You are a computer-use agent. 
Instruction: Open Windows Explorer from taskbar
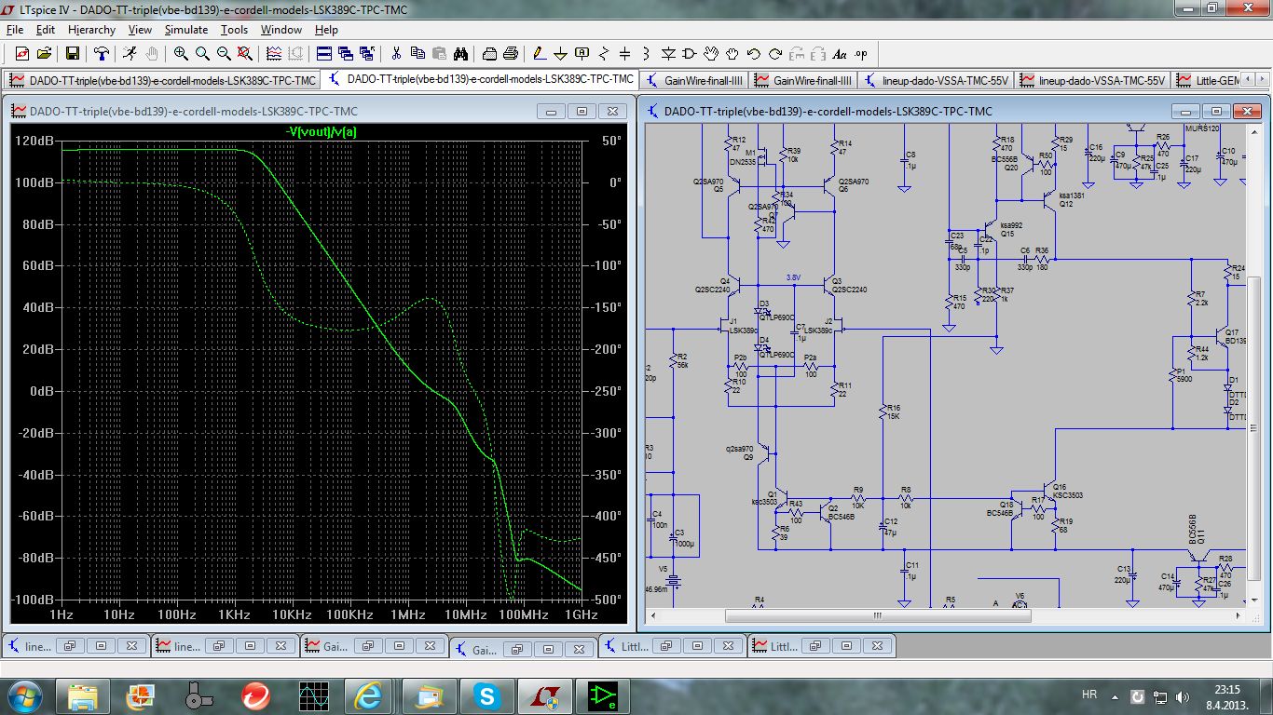click(83, 695)
